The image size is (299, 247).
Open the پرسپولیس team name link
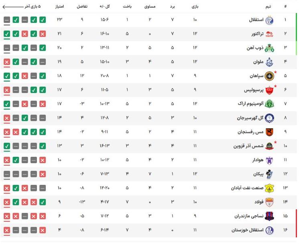(x=254, y=90)
